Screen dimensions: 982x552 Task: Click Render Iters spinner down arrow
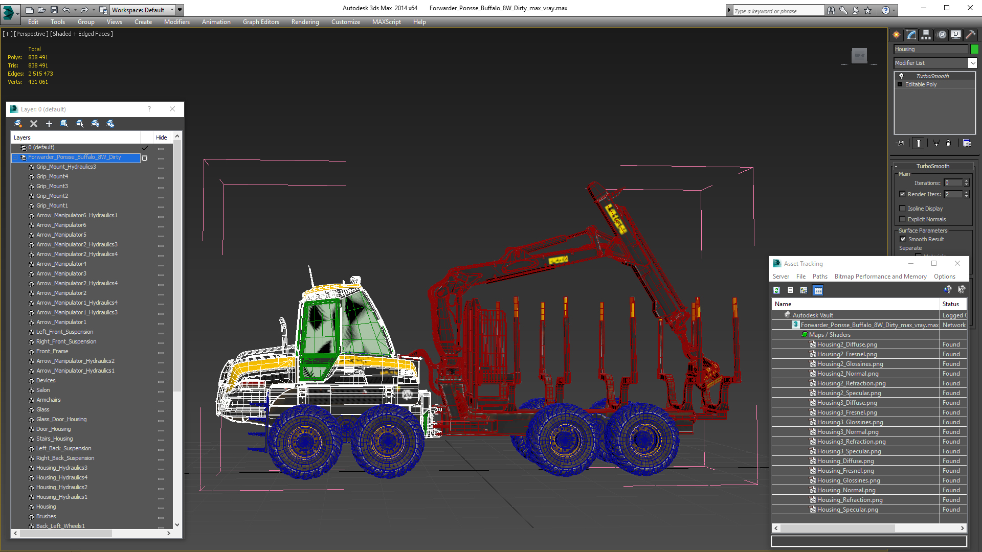click(x=966, y=196)
